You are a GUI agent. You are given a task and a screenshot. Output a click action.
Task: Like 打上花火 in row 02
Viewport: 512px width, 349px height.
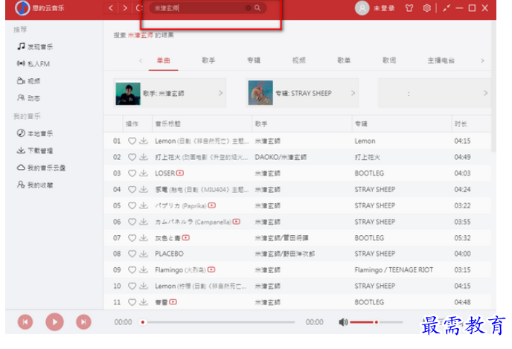tap(132, 157)
